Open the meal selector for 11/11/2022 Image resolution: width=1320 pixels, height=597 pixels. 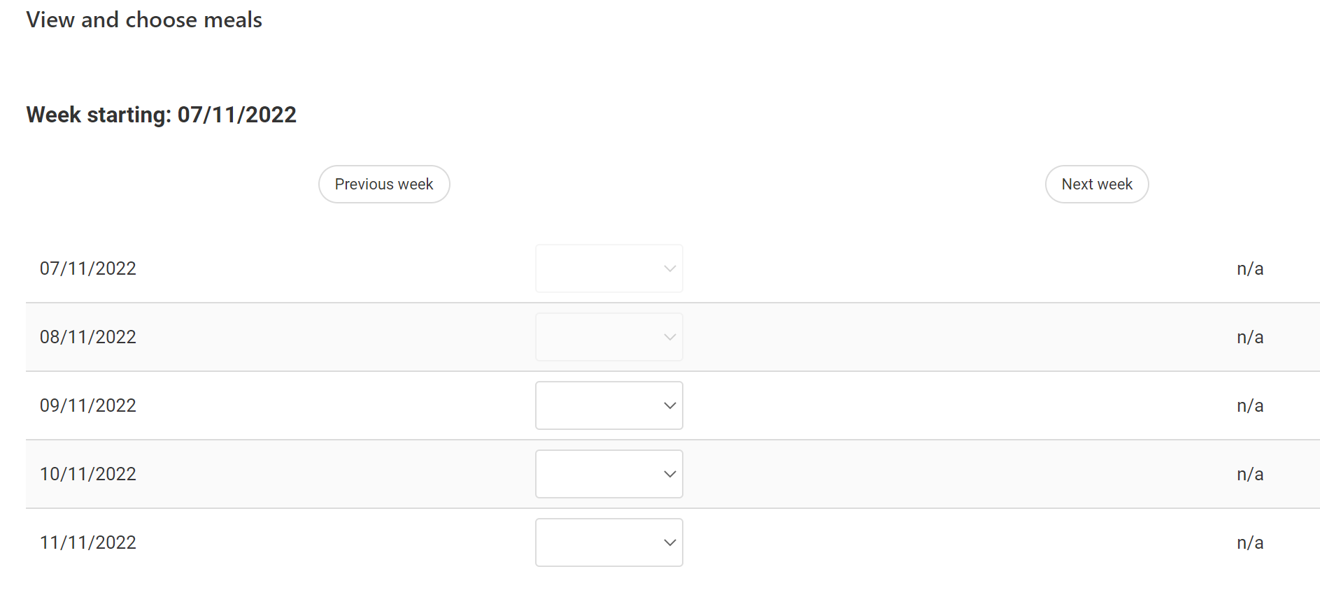(609, 542)
